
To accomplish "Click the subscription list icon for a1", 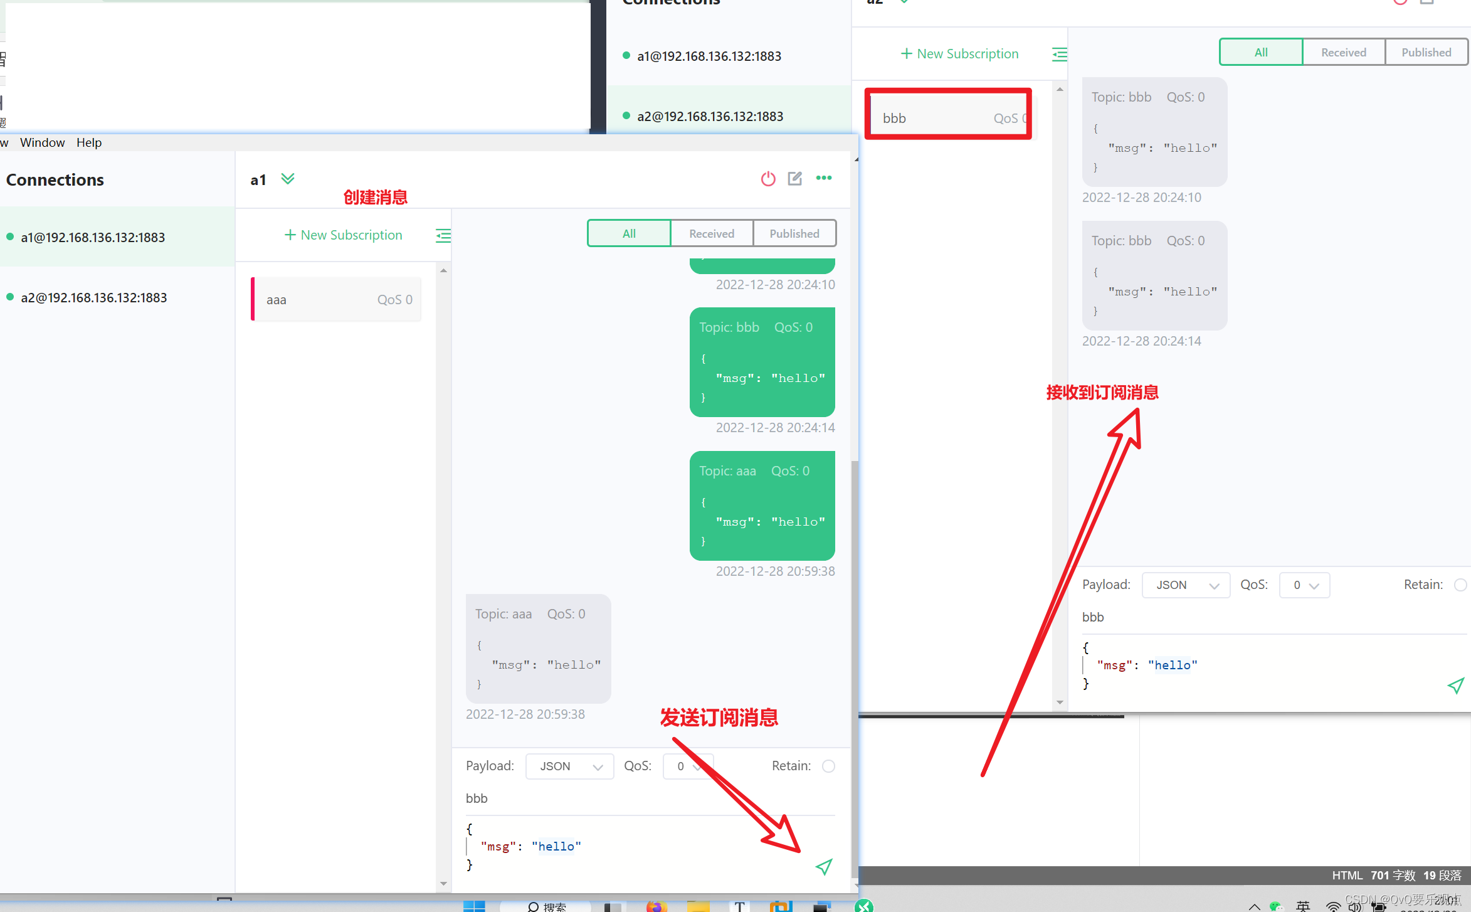I will [x=443, y=235].
